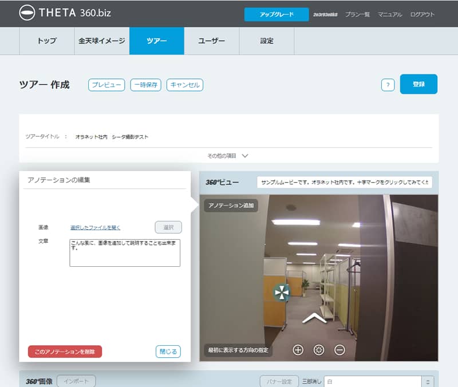
Task: Click the THETA 360.biz logo
Action: 55,13
